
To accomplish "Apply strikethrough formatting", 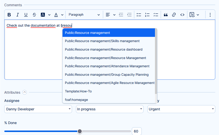I will 34,15.
